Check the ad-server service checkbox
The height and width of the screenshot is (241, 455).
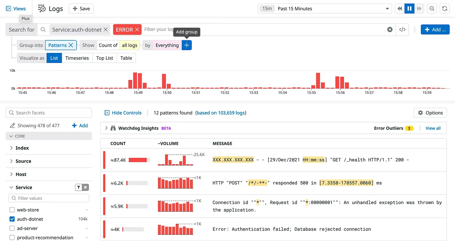click(12, 228)
